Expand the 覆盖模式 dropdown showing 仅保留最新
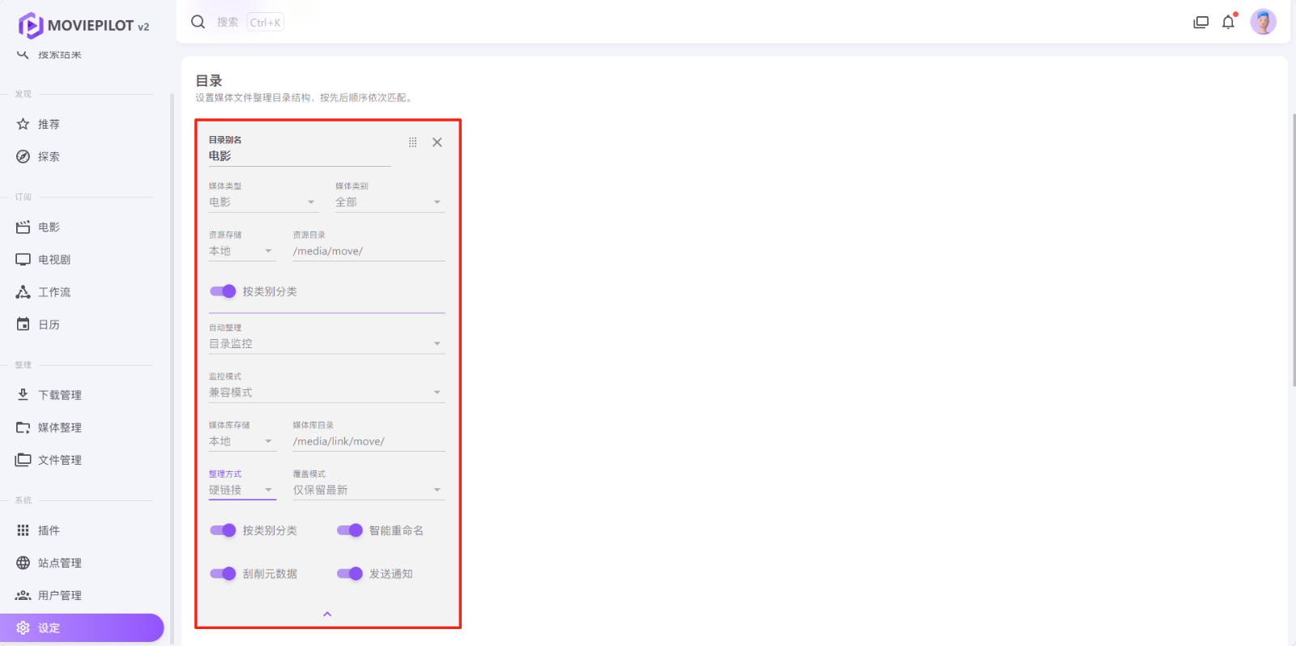1296x646 pixels. [x=368, y=490]
